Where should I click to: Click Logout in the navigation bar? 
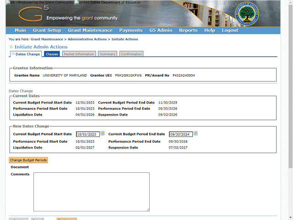[230, 30]
